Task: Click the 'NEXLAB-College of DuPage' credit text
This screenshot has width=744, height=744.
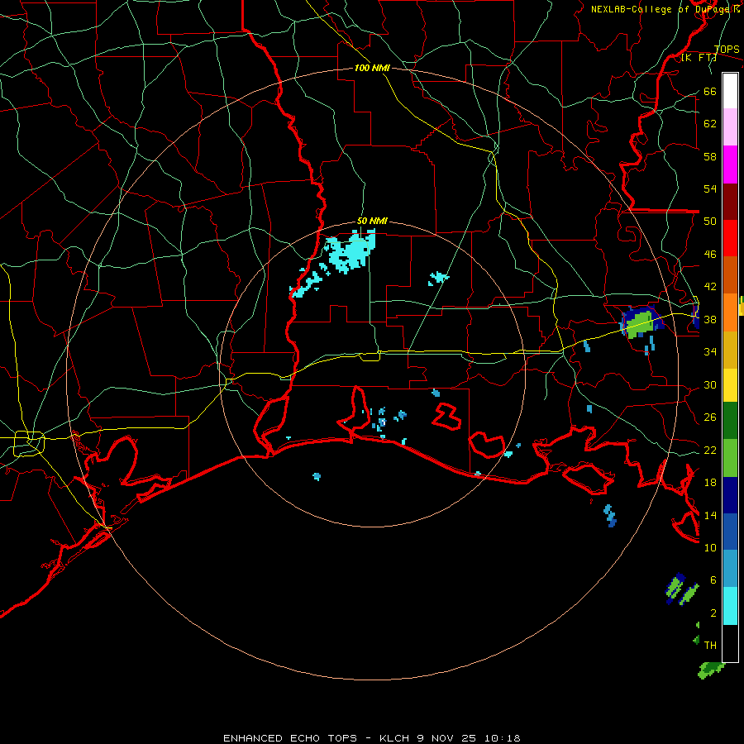Action: pyautogui.click(x=662, y=9)
